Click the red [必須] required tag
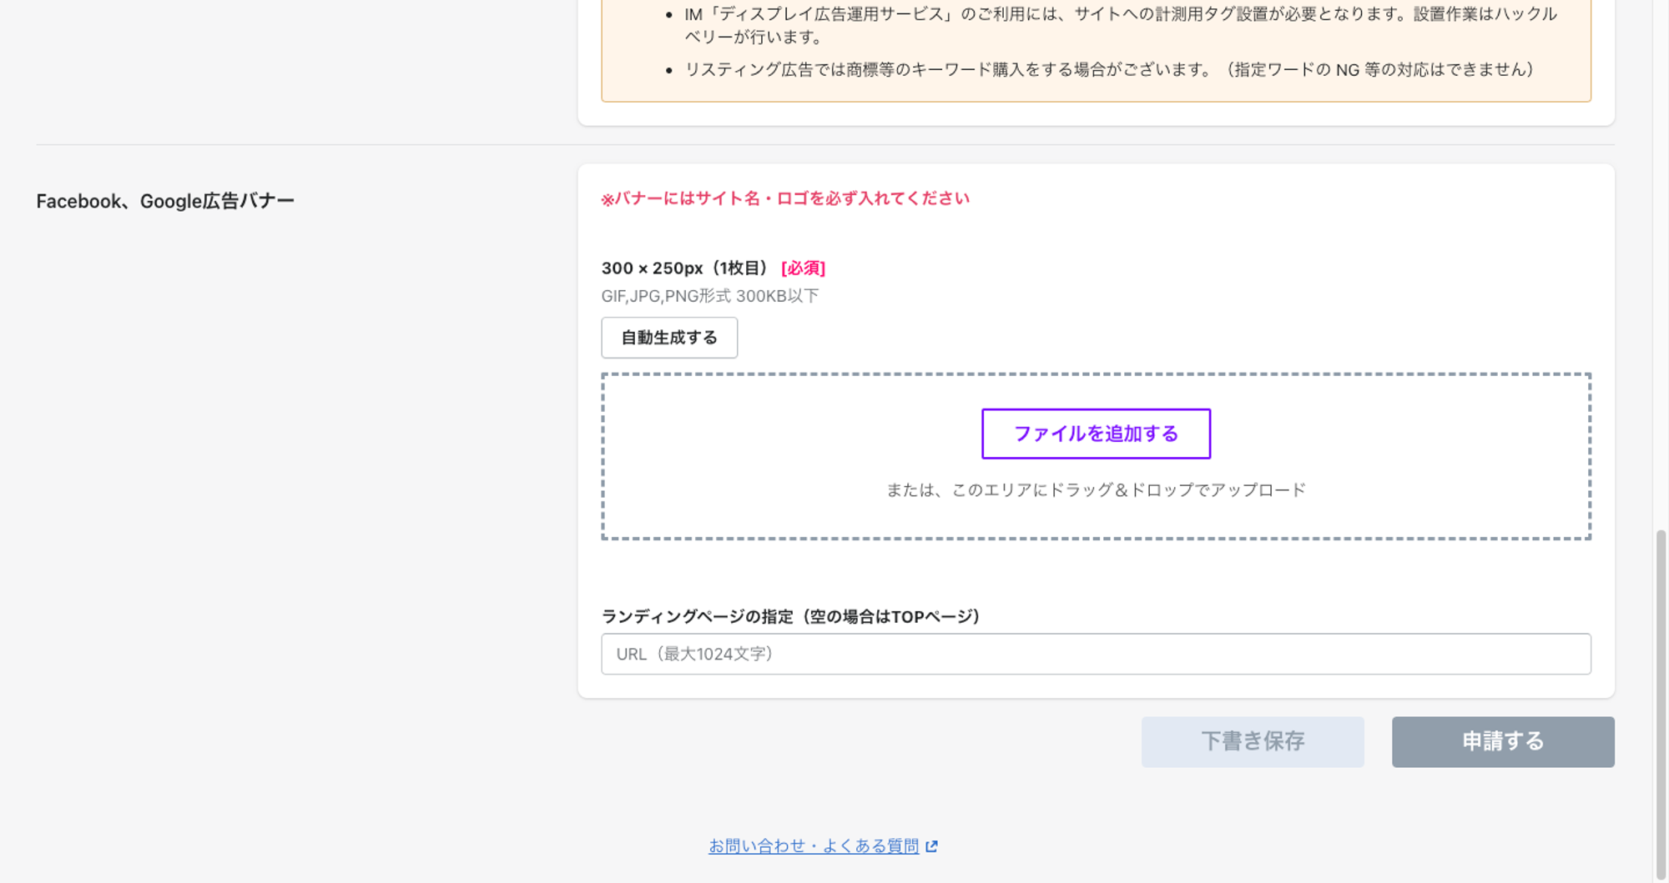 coord(803,268)
